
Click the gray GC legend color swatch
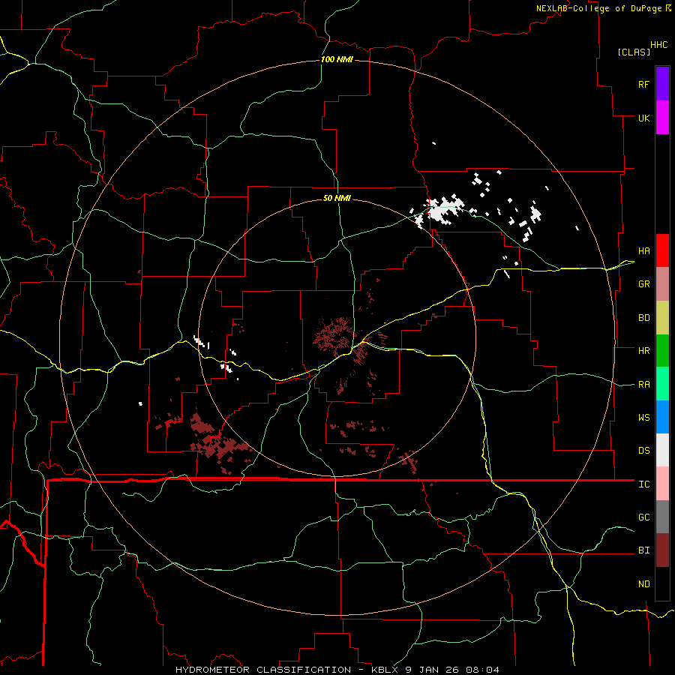pyautogui.click(x=662, y=517)
